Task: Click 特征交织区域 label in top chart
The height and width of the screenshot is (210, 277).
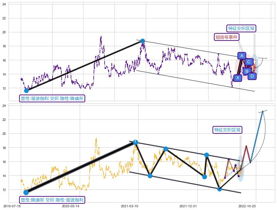Action: 241,28
